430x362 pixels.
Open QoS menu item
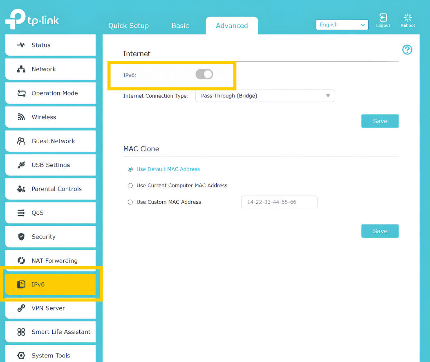click(x=50, y=213)
